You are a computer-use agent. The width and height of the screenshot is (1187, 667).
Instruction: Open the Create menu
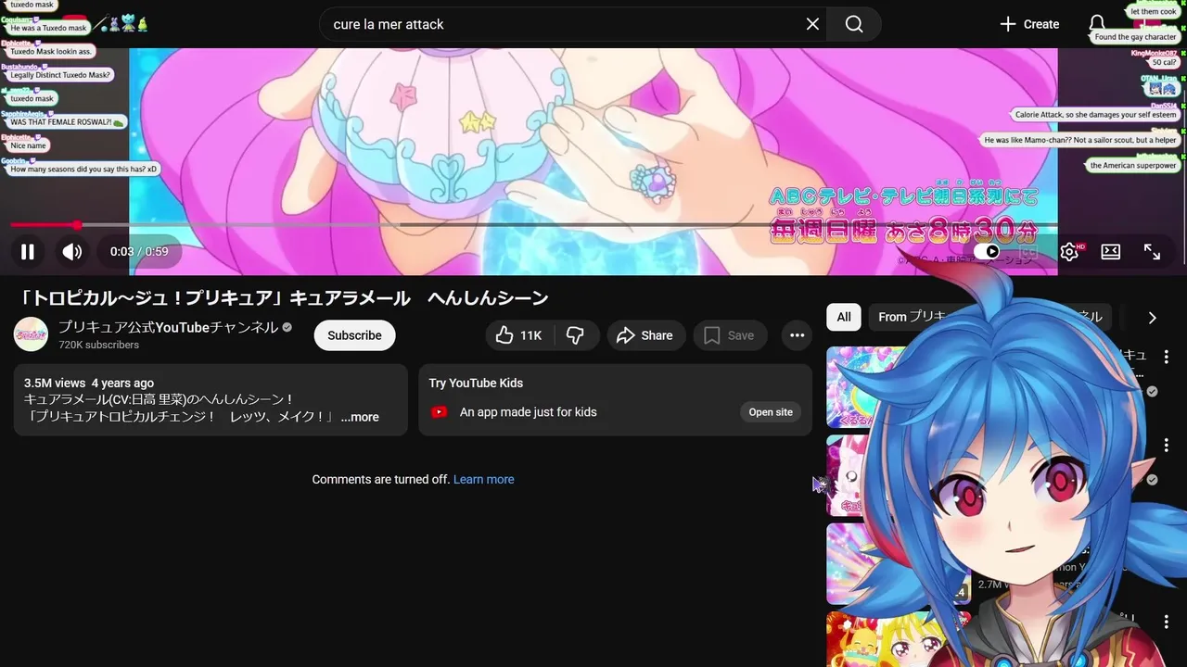pyautogui.click(x=1029, y=24)
